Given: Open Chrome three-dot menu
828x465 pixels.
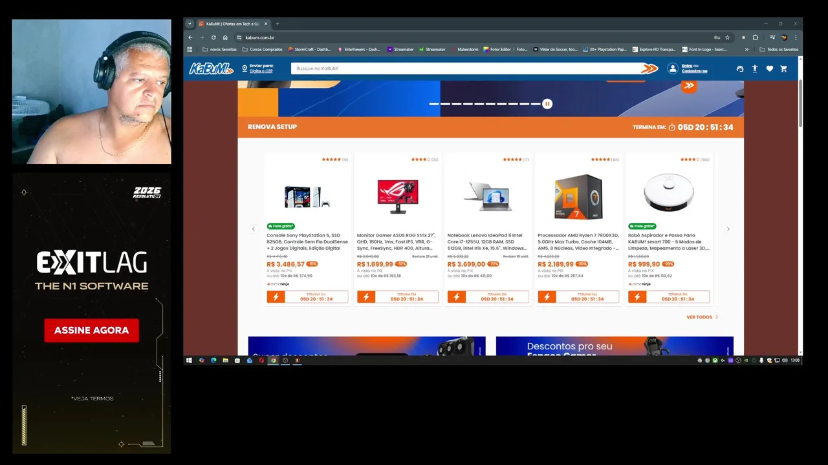Looking at the screenshot, I should 796,37.
